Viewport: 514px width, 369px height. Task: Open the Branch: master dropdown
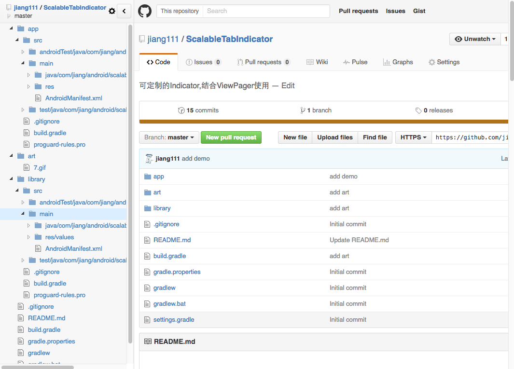pos(169,137)
